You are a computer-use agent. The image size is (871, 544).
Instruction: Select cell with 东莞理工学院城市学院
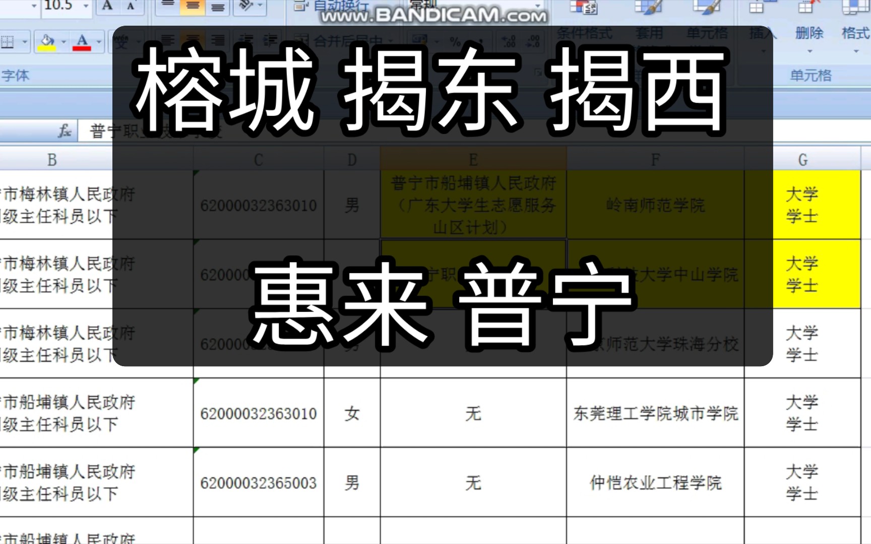[x=655, y=413]
